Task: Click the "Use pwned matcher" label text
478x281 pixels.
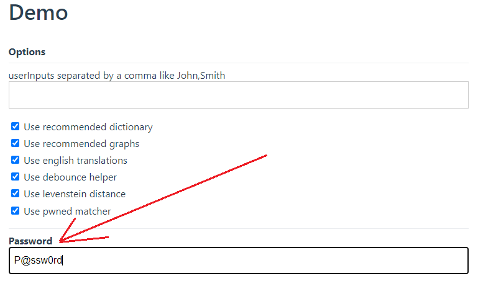Action: [x=67, y=212]
